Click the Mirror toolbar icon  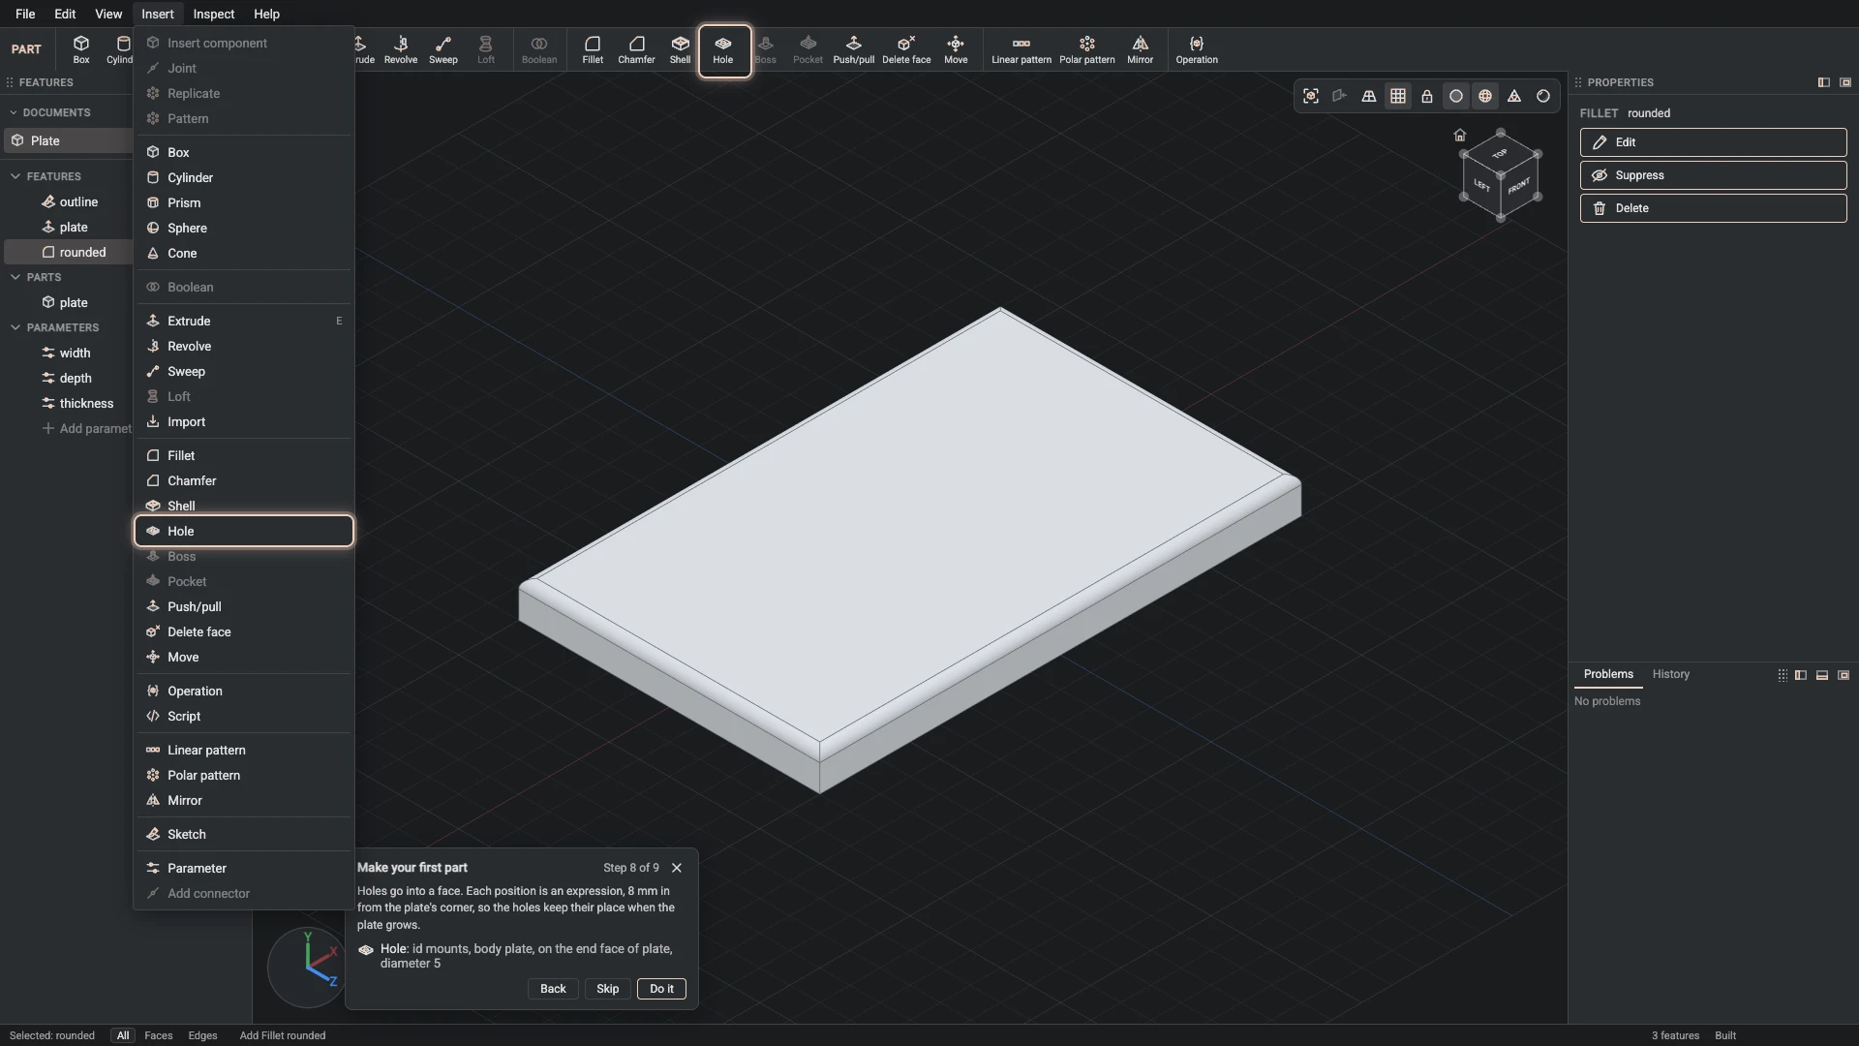(1140, 49)
